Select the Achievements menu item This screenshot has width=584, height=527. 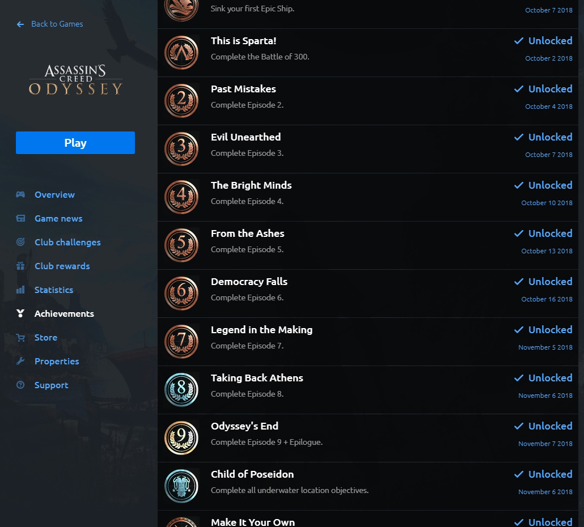pos(64,314)
